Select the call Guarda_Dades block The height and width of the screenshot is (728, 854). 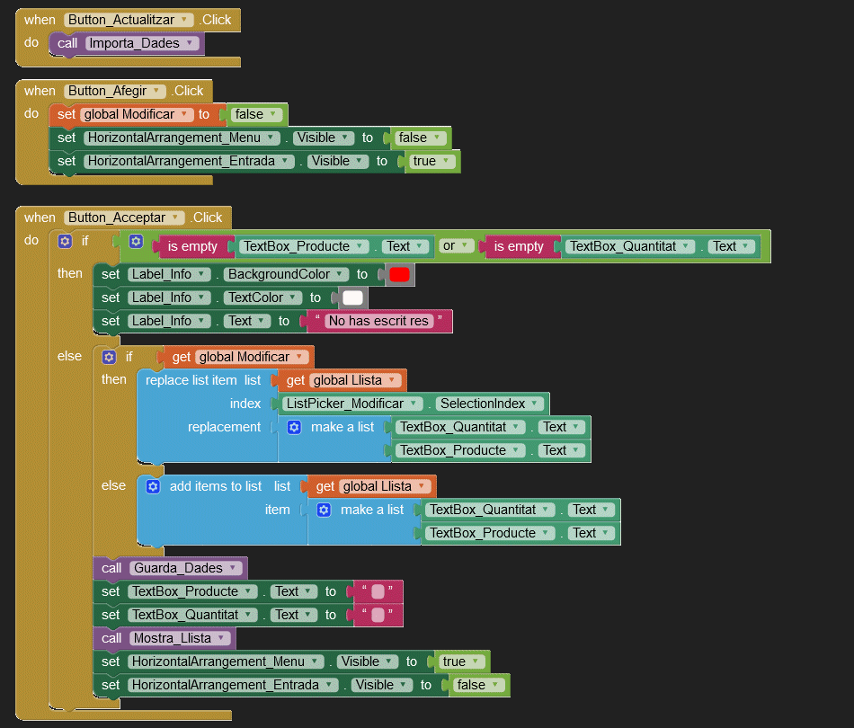pyautogui.click(x=111, y=568)
